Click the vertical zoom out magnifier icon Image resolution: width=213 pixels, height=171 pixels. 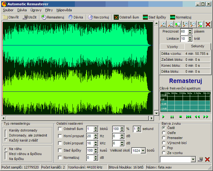tap(193, 24)
